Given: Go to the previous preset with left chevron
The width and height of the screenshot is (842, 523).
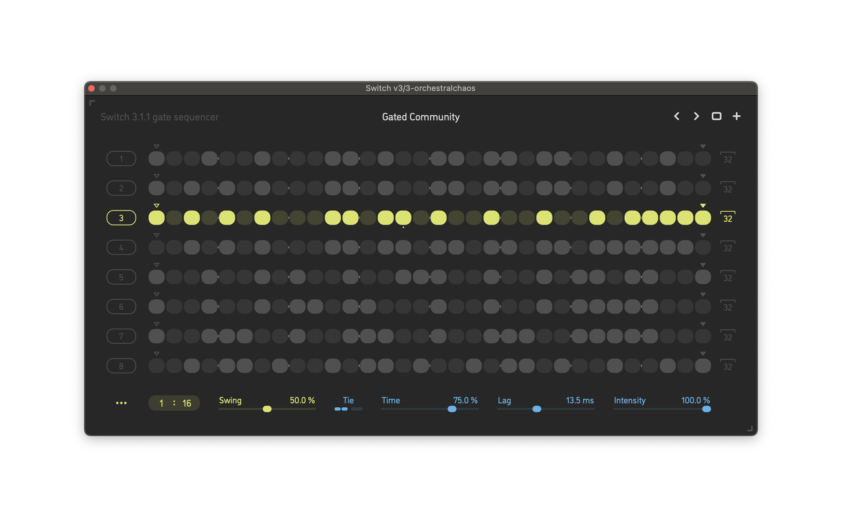Looking at the screenshot, I should 677,116.
